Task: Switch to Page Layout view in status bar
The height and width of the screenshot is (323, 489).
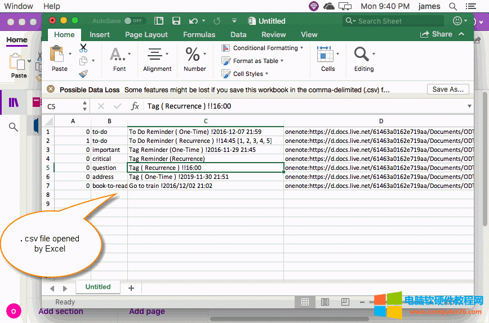Action: [x=324, y=302]
